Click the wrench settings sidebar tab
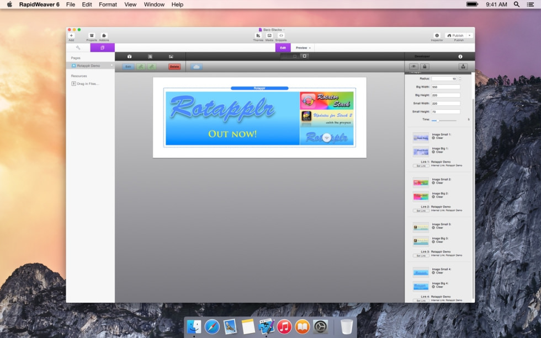This screenshot has height=338, width=541. coord(78,47)
